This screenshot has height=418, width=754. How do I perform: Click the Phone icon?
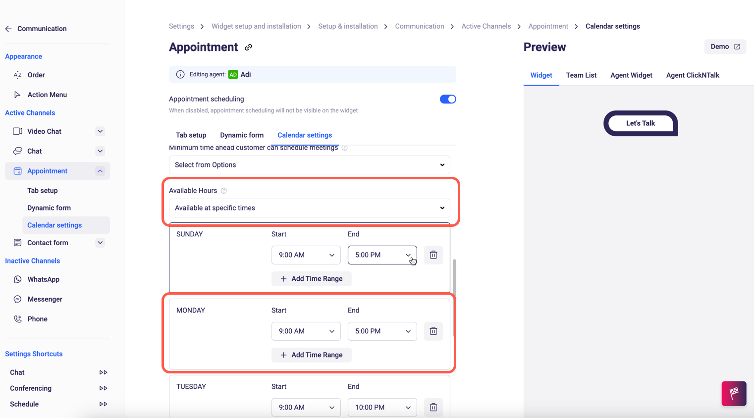(17, 319)
